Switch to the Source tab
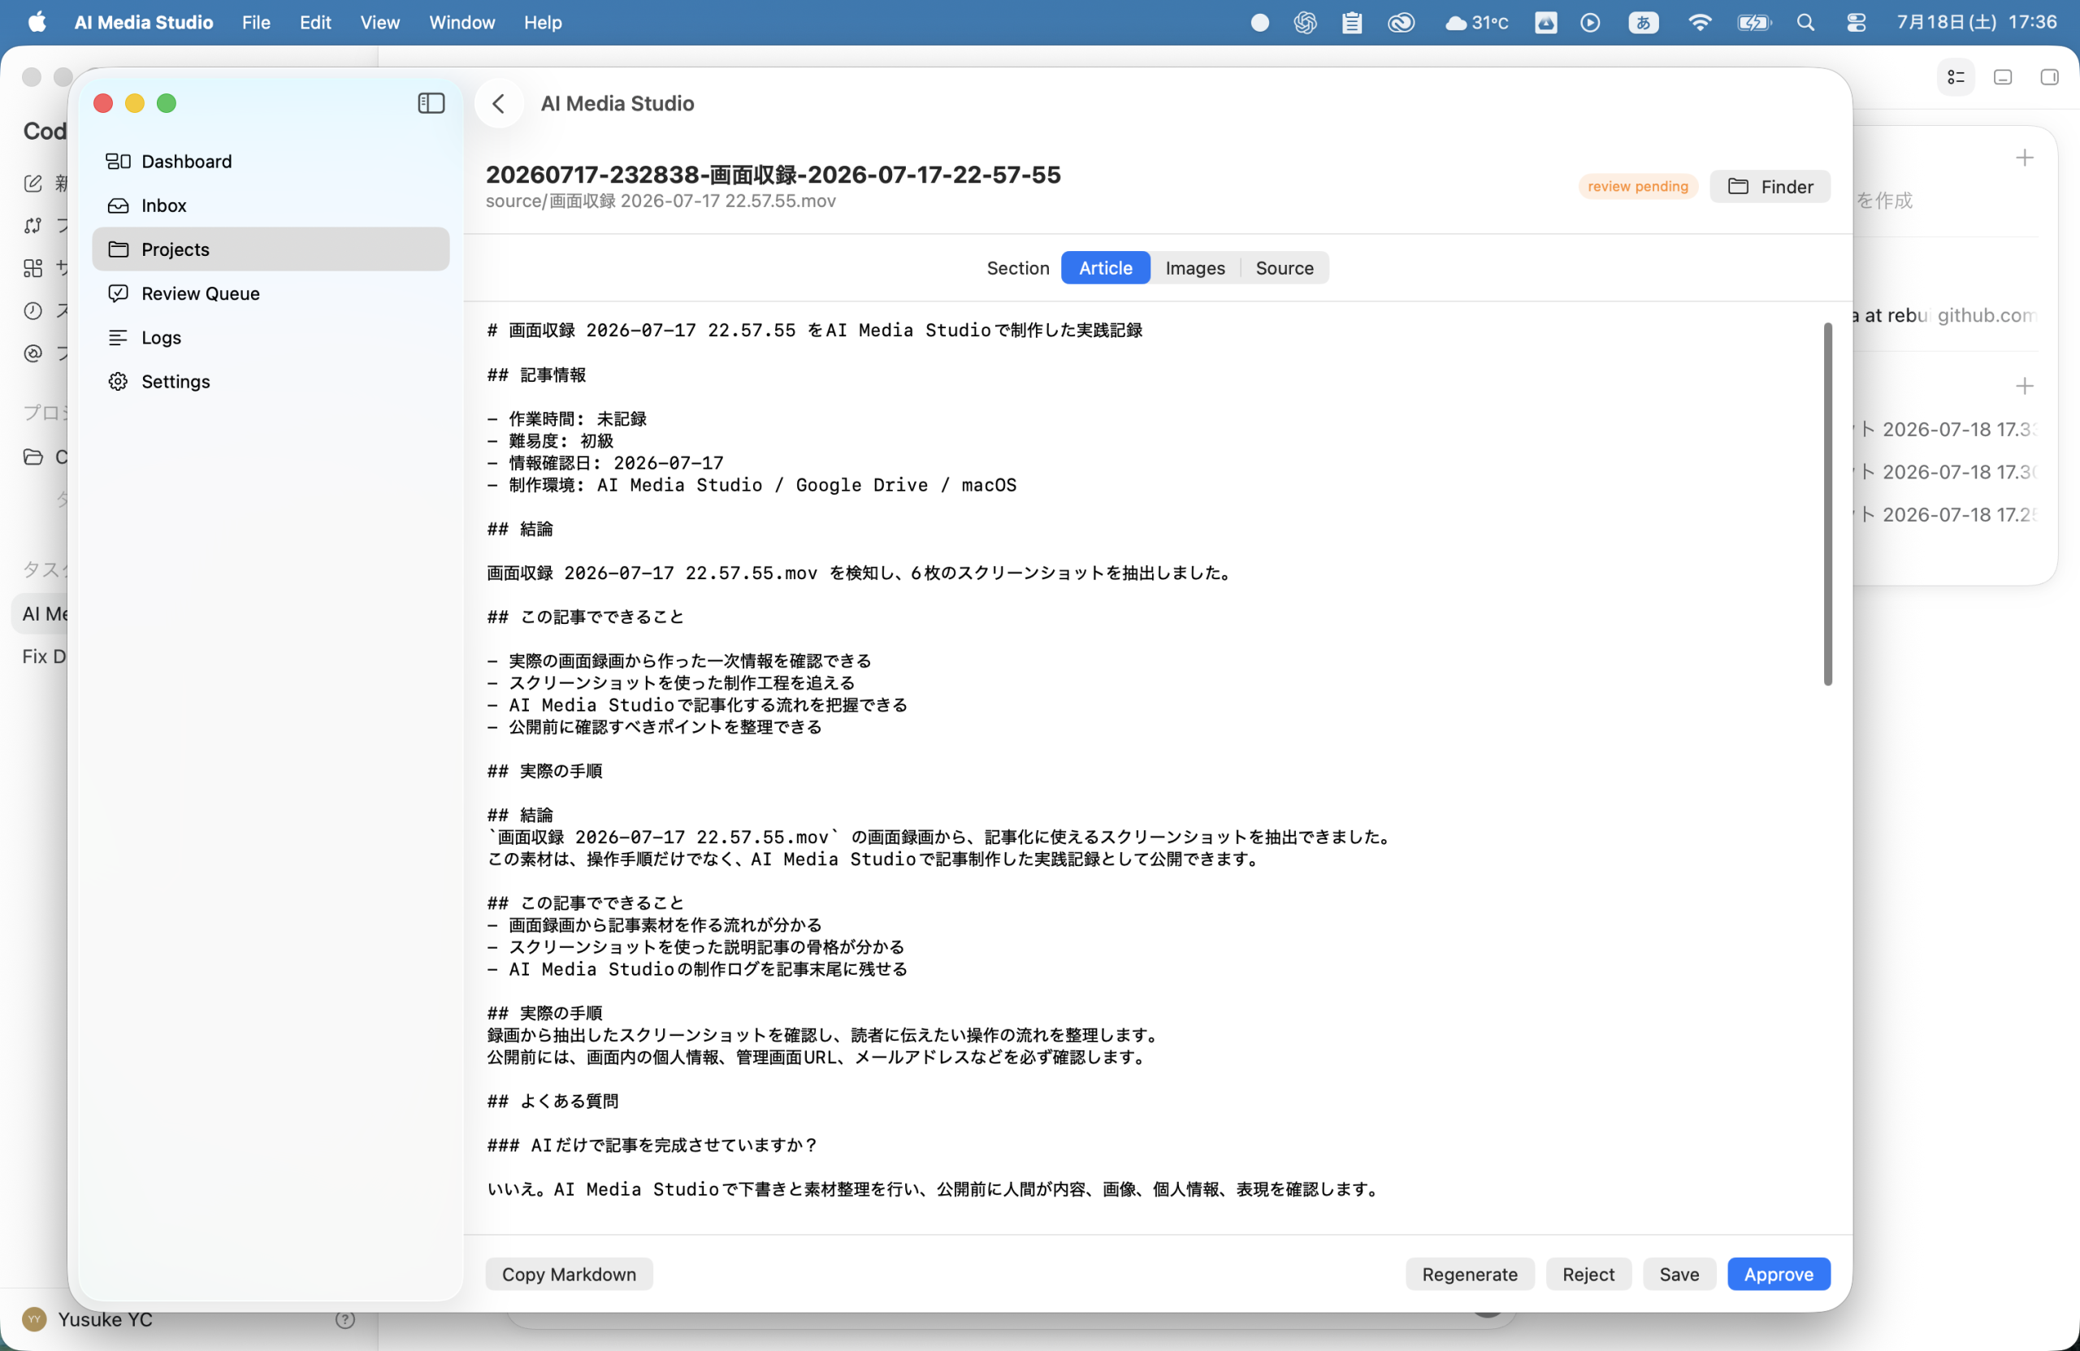 coord(1284,268)
